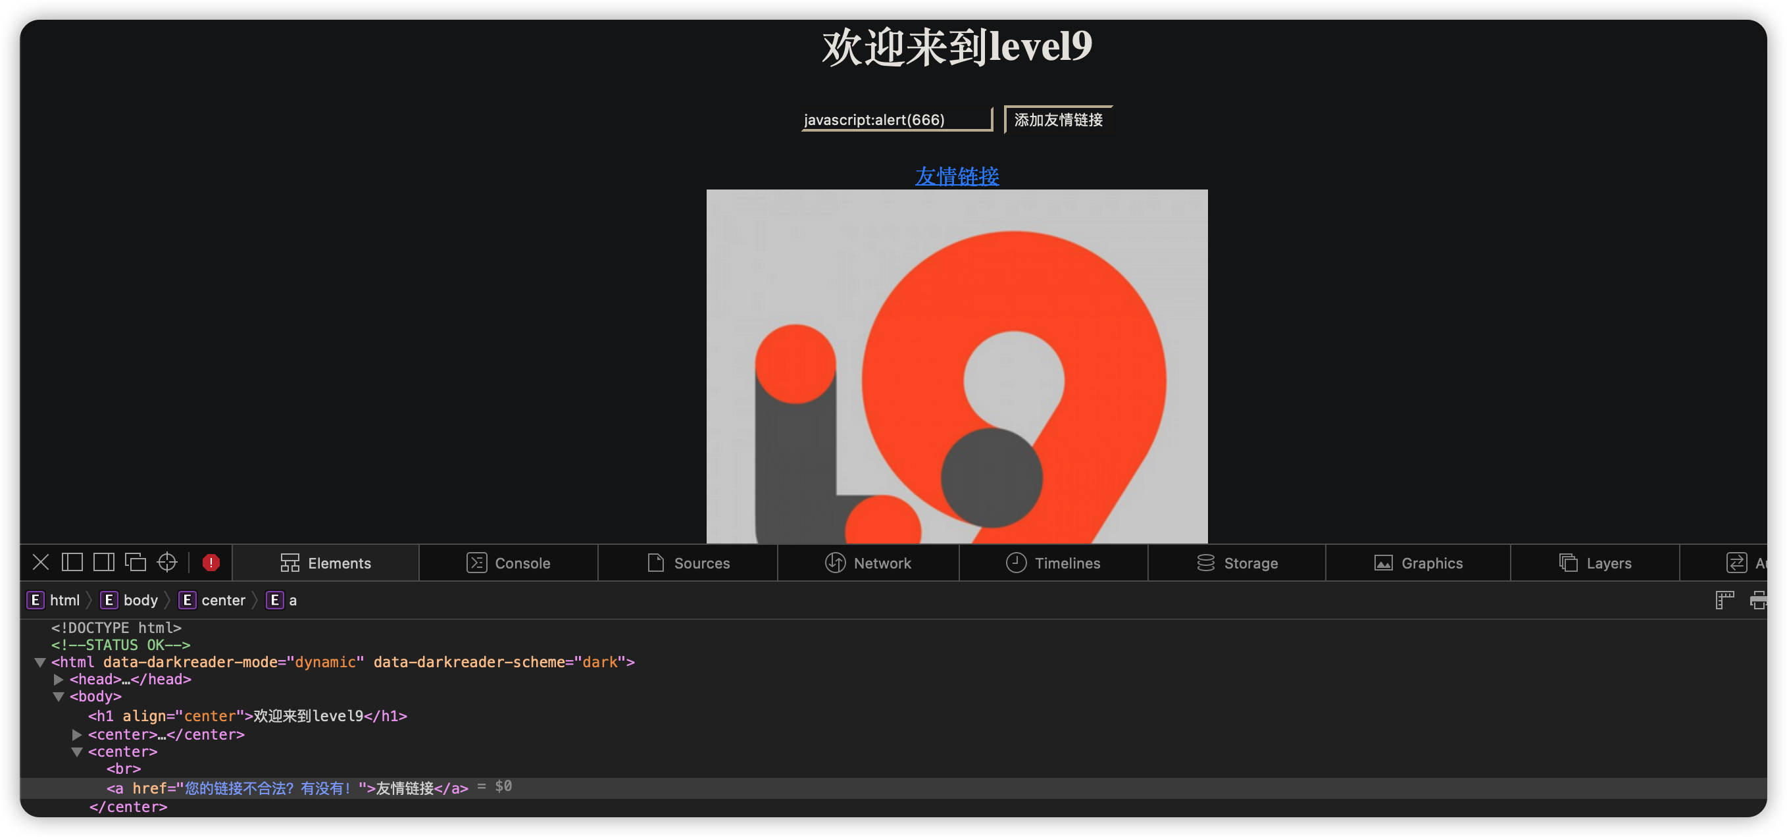Open the Graphics tab

point(1418,563)
